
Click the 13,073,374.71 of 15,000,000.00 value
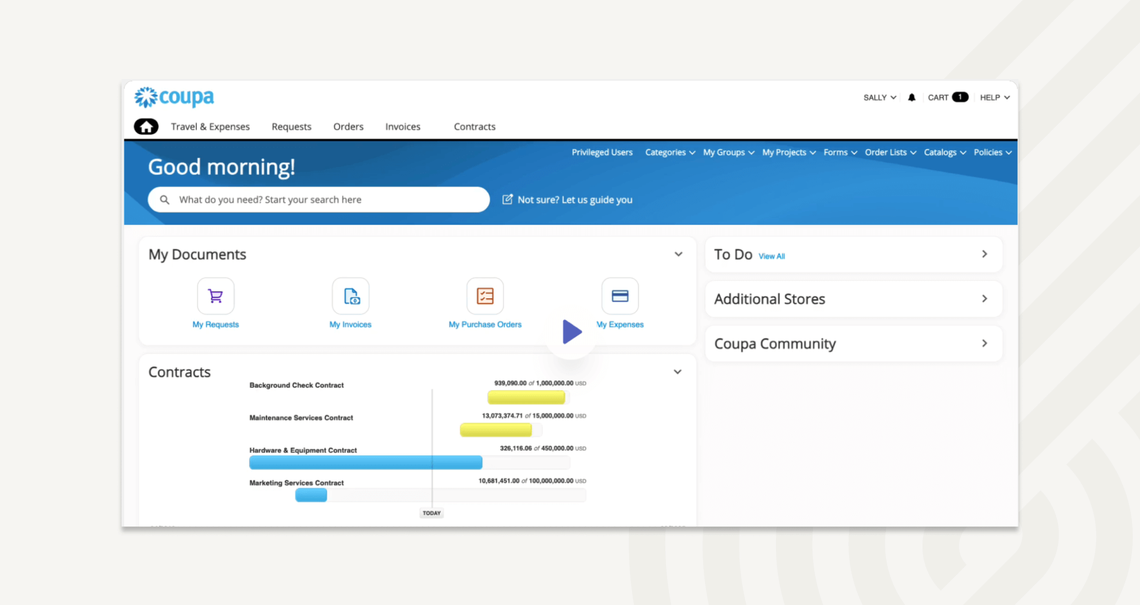[x=534, y=416]
